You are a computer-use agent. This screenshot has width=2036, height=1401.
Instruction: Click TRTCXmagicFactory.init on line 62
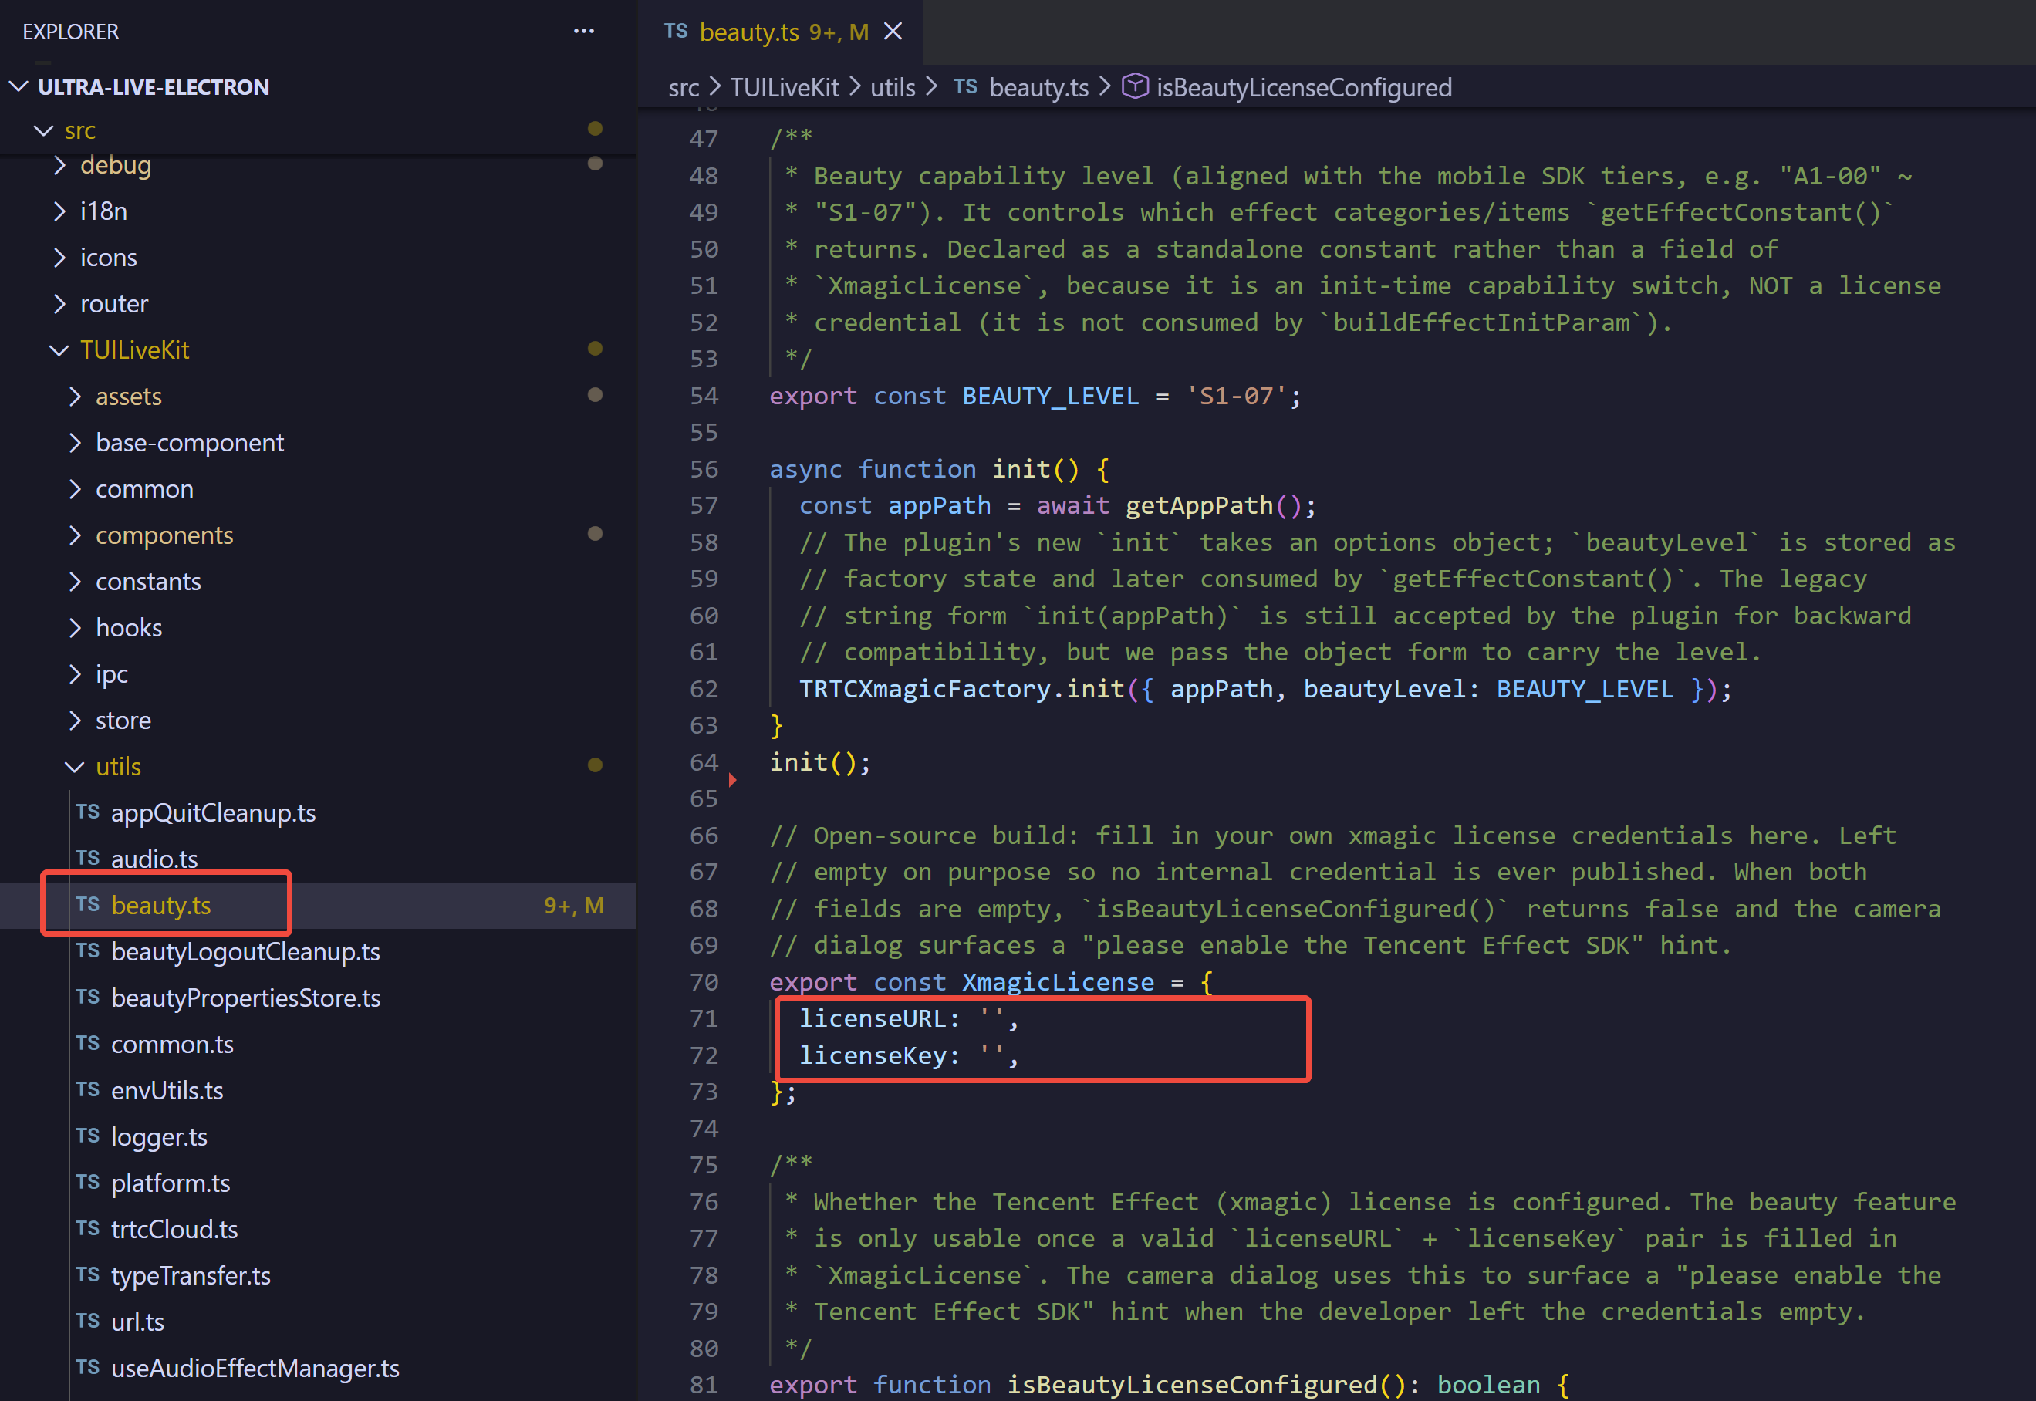[962, 689]
